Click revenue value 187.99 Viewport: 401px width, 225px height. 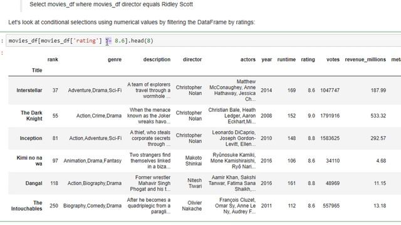pos(378,90)
